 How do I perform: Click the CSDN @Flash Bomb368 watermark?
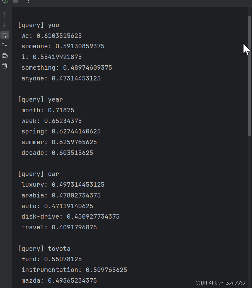(x=220, y=283)
